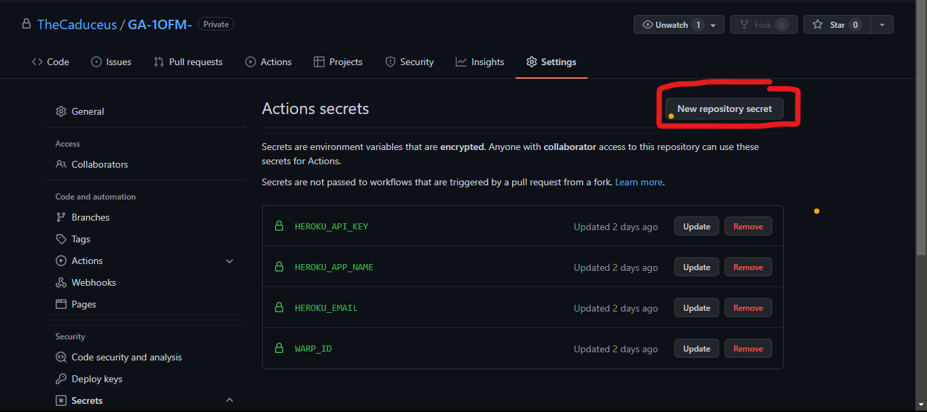Screen dimensions: 927x412
Task: Remove the HEROKU_EMAIL secret
Action: coord(748,307)
